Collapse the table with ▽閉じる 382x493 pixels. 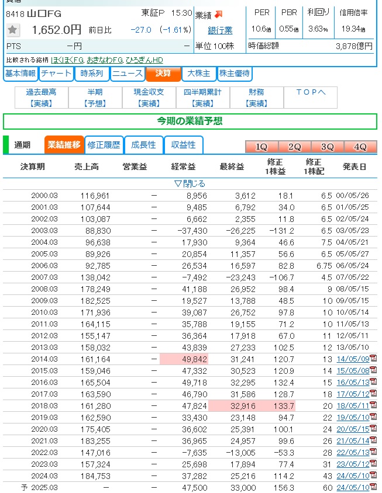point(190,183)
